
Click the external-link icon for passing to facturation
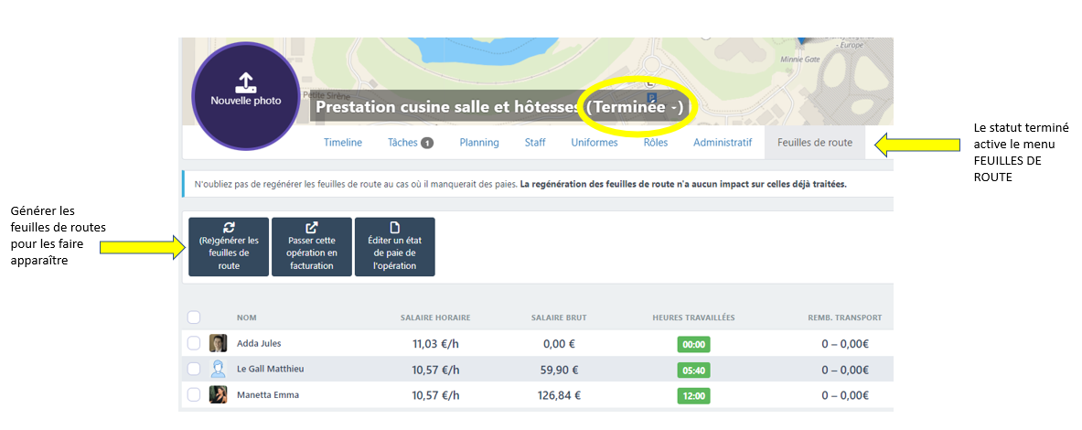click(x=313, y=228)
